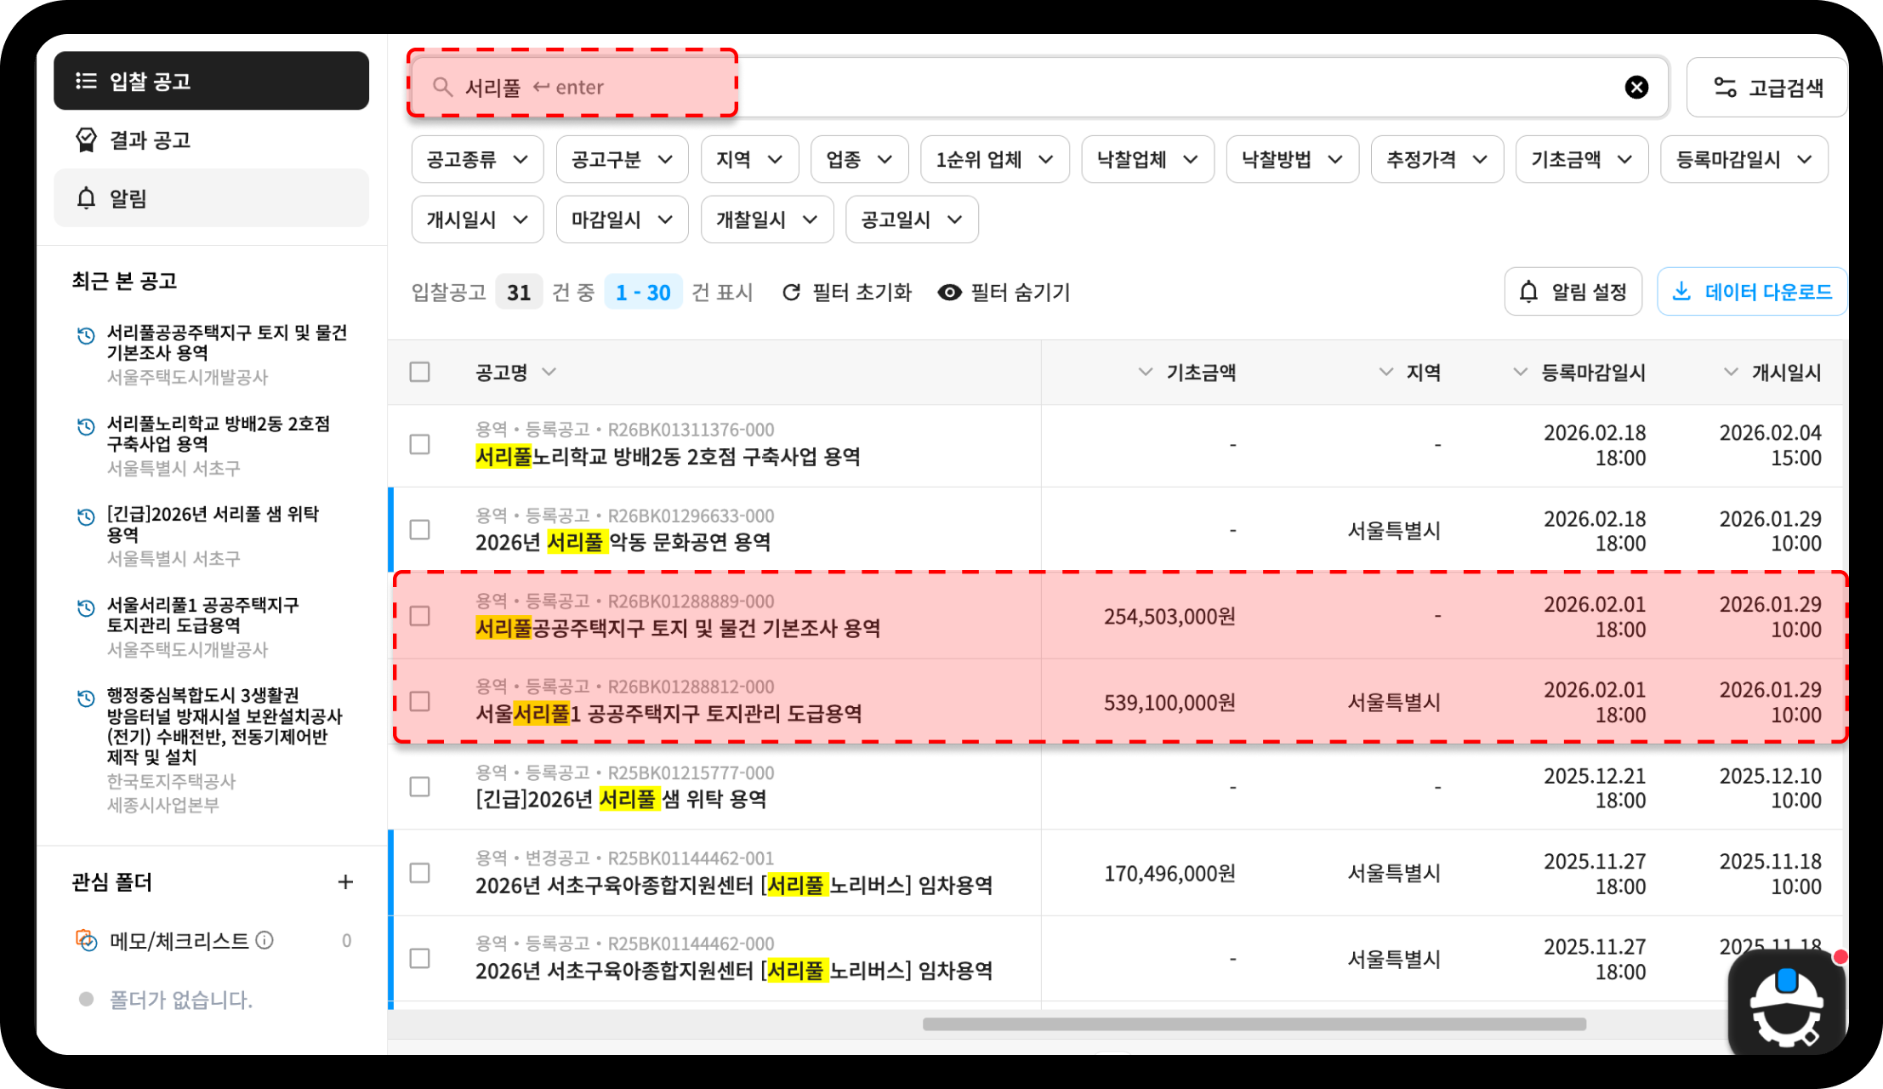The width and height of the screenshot is (1883, 1089).
Task: Check the 서리풀공공주택지구 토지 및 물건 row checkbox
Action: pyautogui.click(x=419, y=615)
